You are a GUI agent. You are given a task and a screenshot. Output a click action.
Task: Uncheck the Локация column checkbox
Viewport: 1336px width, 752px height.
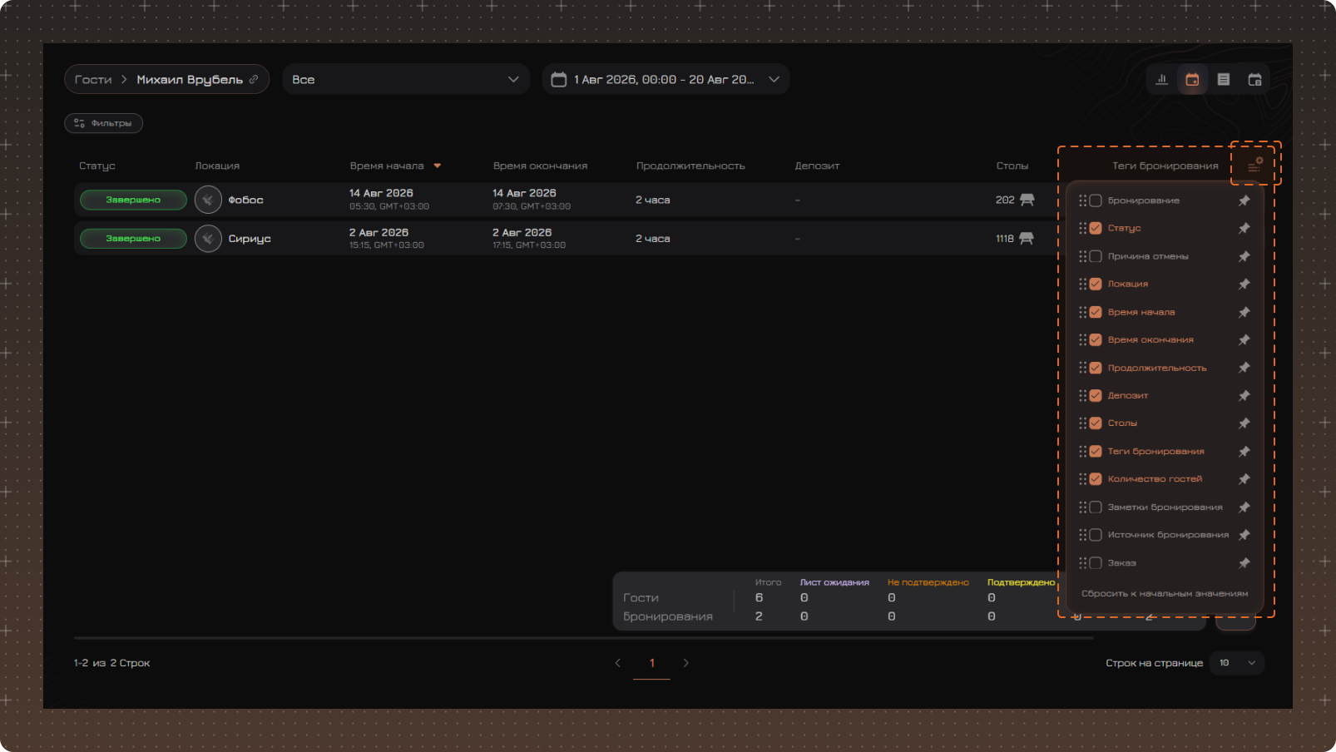click(1096, 284)
